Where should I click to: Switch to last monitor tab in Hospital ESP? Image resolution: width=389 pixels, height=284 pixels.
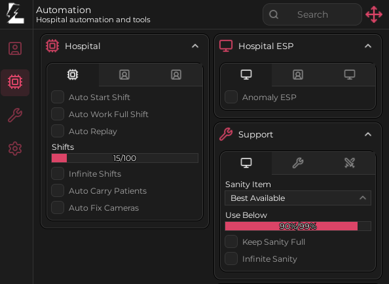click(x=350, y=75)
